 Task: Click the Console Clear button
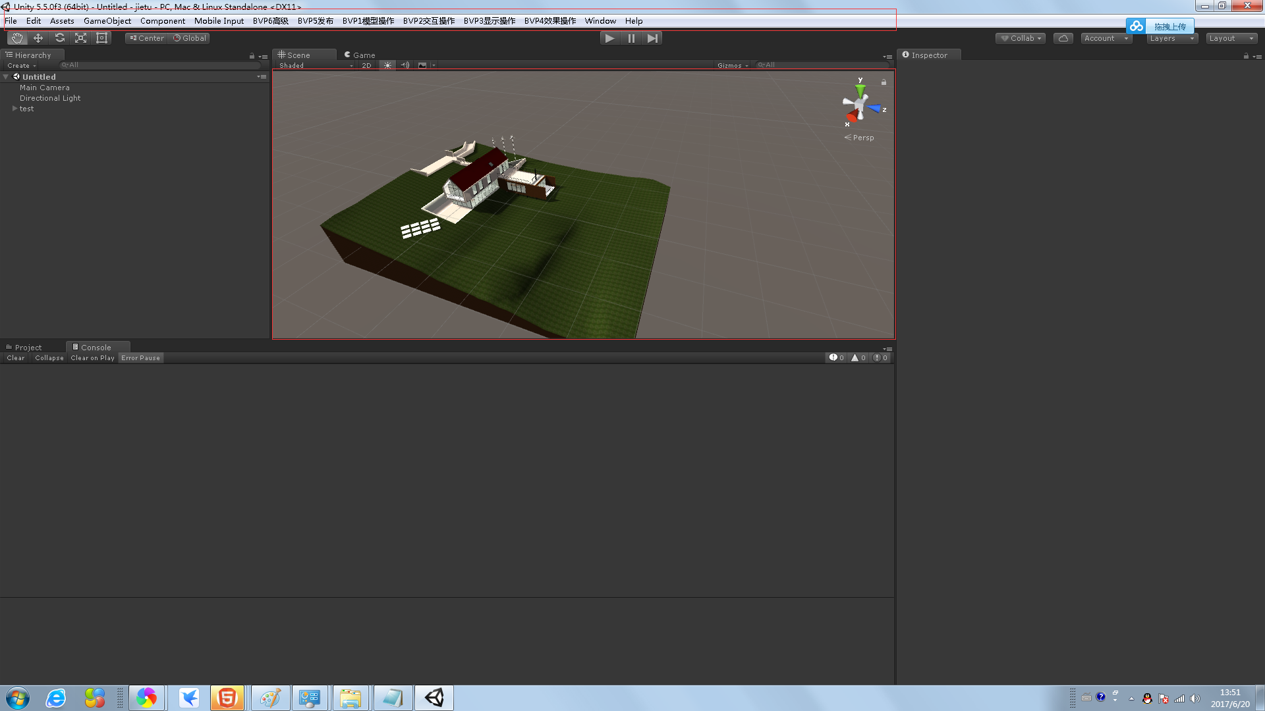(x=16, y=358)
